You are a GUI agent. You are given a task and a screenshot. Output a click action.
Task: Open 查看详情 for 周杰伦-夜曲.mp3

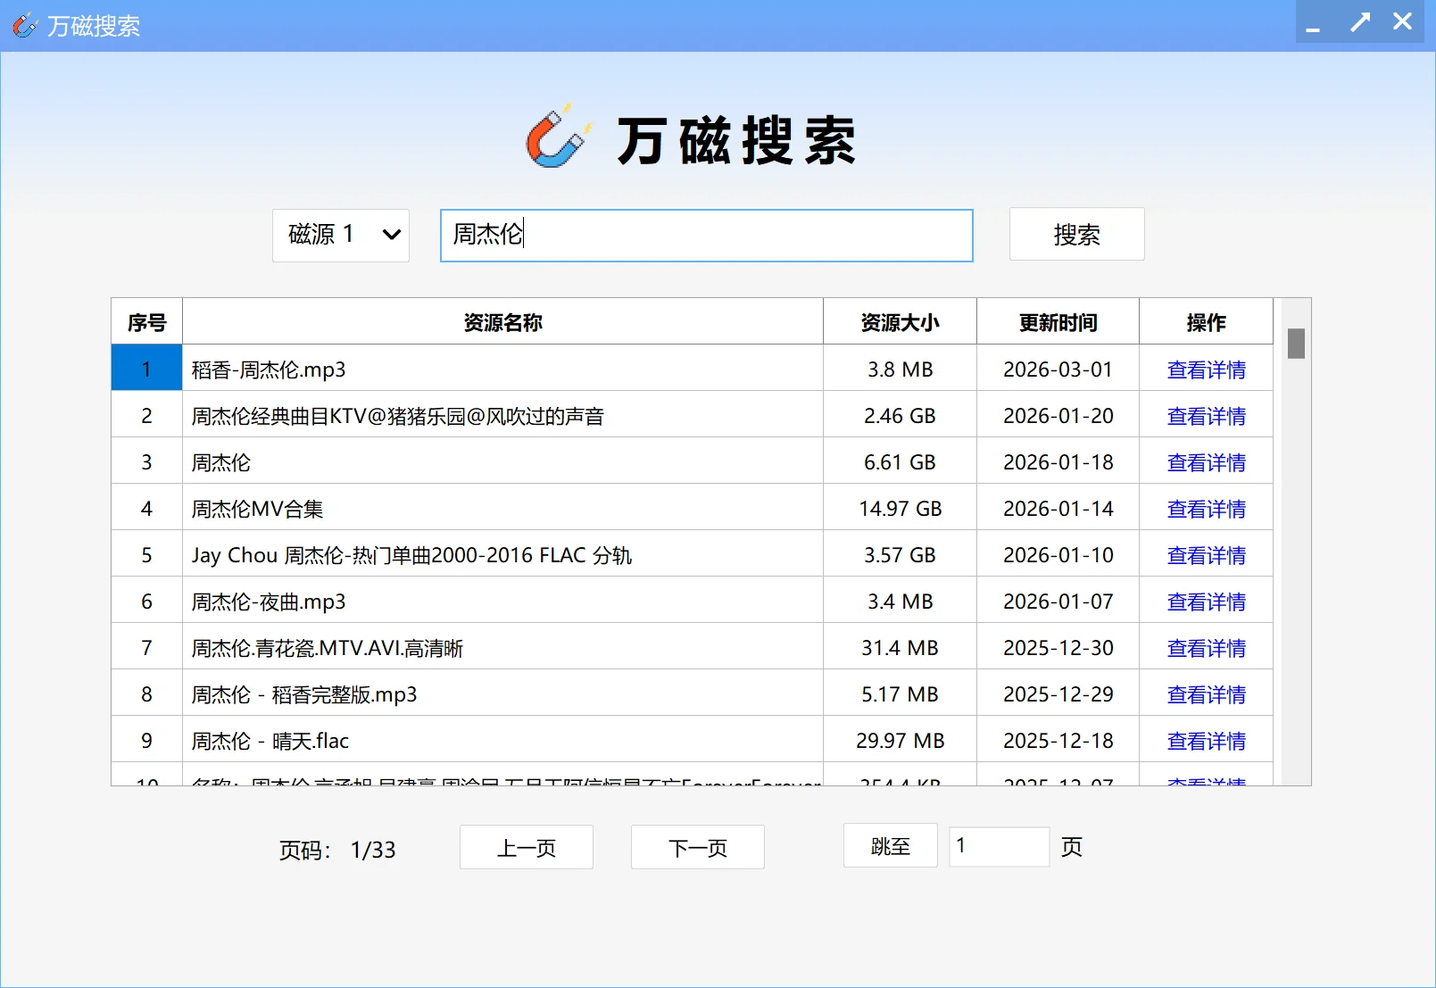1206,602
